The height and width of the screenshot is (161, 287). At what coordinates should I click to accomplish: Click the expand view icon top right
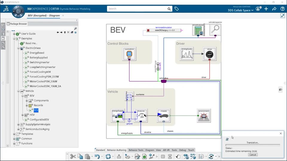coord(283,16)
